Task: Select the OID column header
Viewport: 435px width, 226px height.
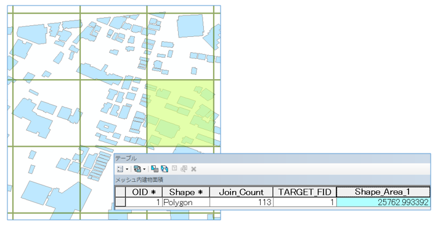Action: coord(144,192)
